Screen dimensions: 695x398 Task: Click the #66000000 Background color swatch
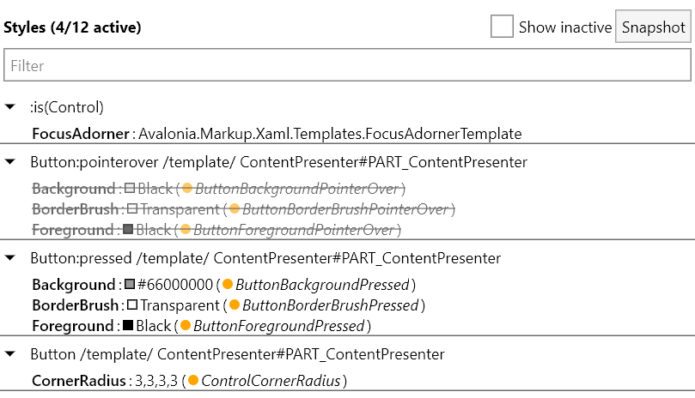129,285
